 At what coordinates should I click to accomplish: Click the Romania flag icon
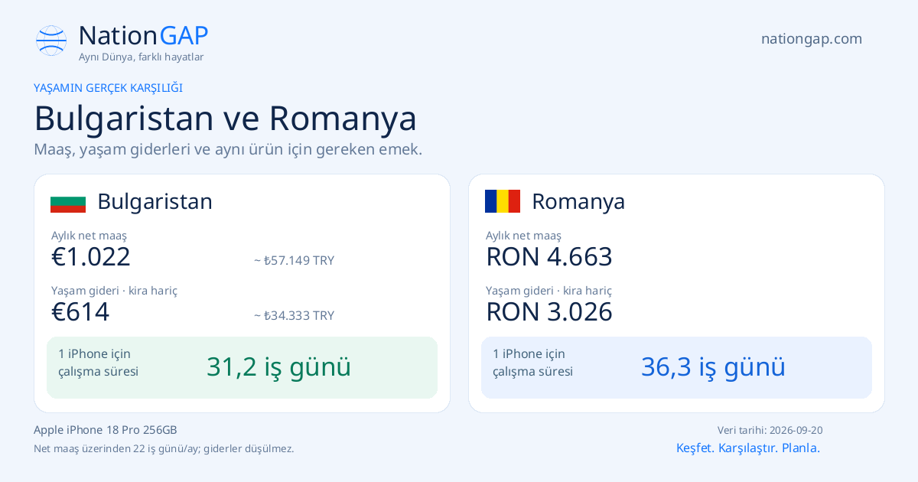[x=503, y=201]
